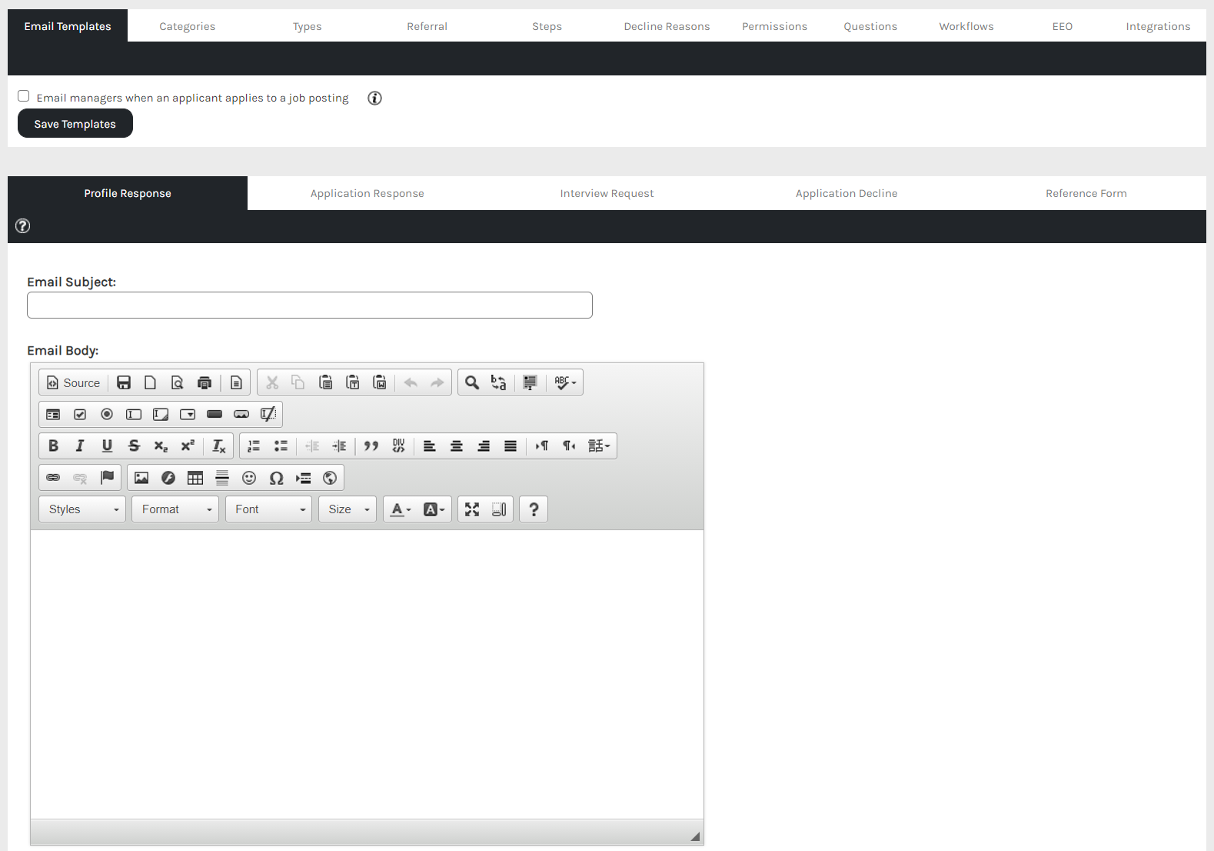Insert a checkbox form field
Viewport: 1214px width, 851px height.
[x=80, y=414]
